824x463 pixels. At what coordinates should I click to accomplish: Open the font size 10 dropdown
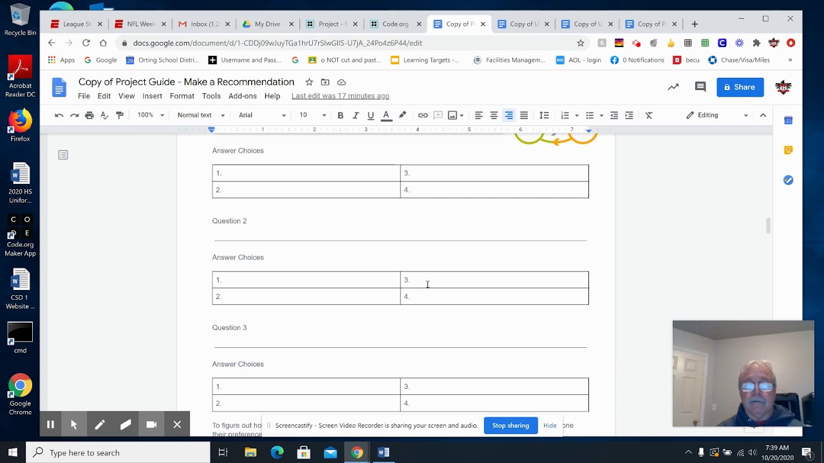tap(312, 115)
